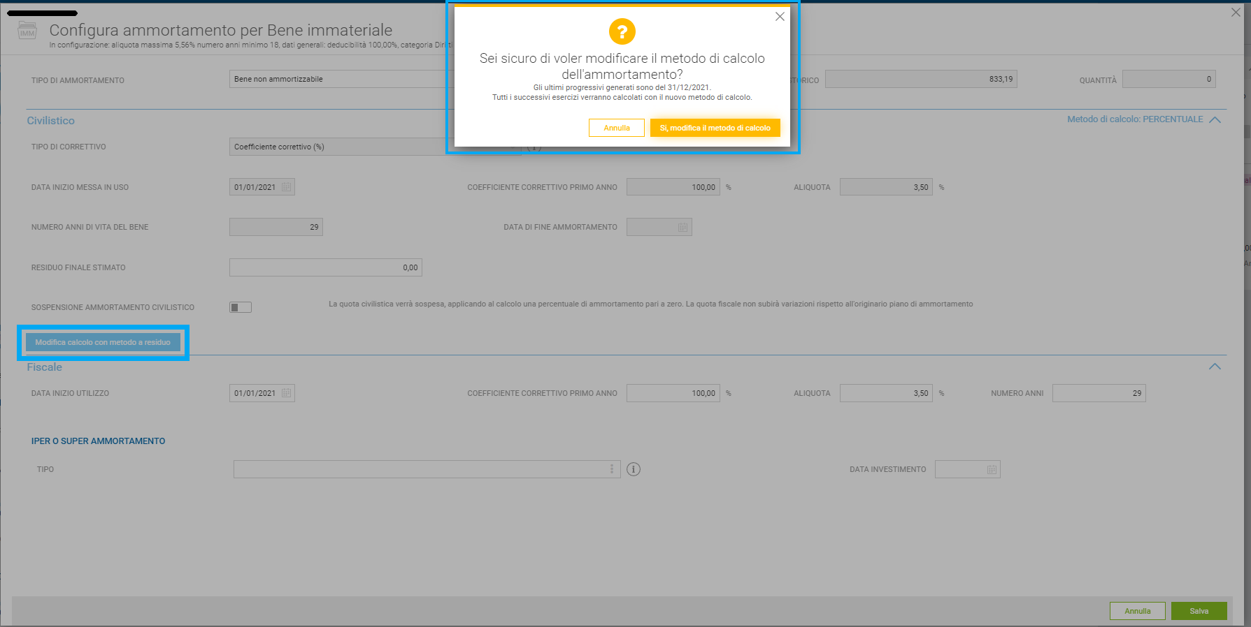The height and width of the screenshot is (627, 1251).
Task: Click the yellow question mark icon in the dialog
Action: 622,31
